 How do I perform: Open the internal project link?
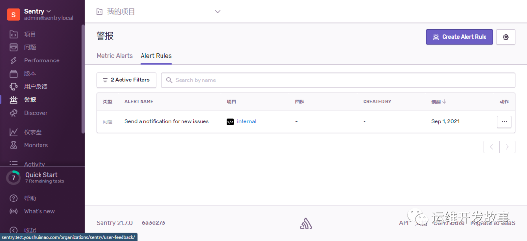coord(246,121)
